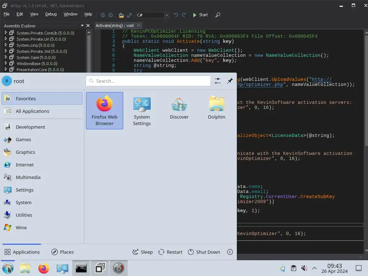Select All Applications category
The width and height of the screenshot is (368, 276).
(42, 111)
